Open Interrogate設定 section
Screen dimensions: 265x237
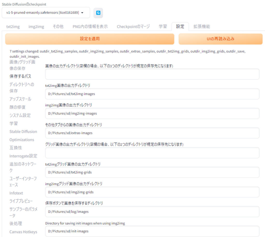(23, 156)
